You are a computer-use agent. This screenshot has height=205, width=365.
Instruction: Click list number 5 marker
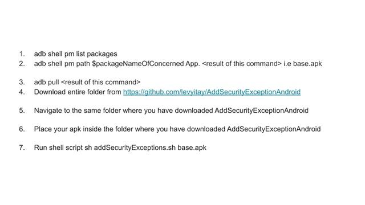tap(22, 110)
